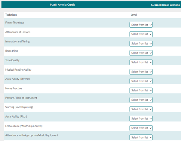Click the Intonation and Tuning label
This screenshot has height=141, width=181.
[17, 41]
